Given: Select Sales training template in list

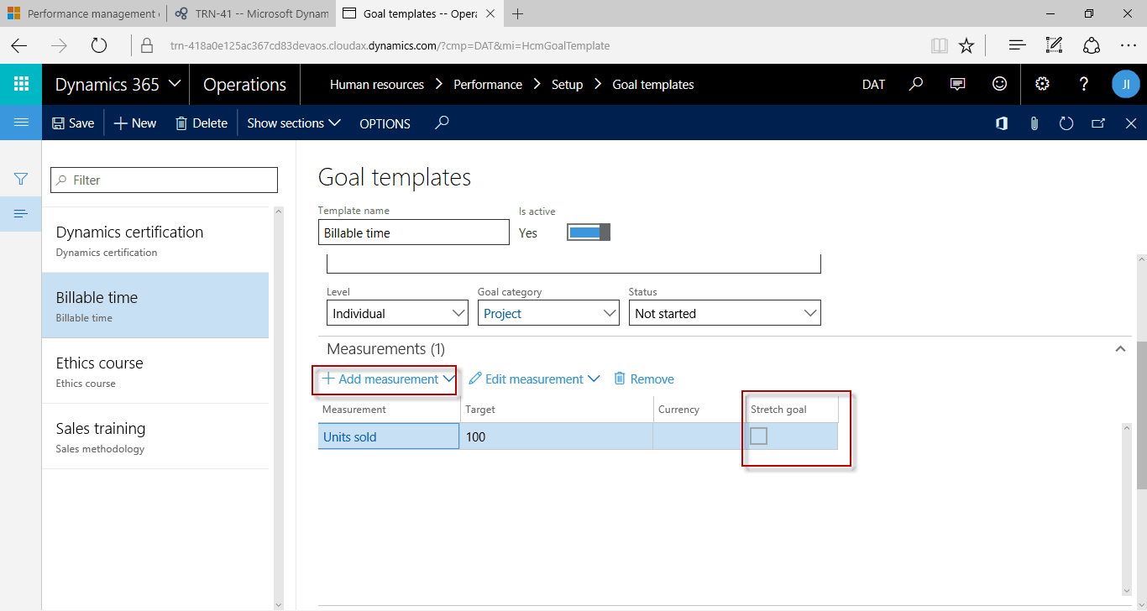Looking at the screenshot, I should click(x=155, y=436).
